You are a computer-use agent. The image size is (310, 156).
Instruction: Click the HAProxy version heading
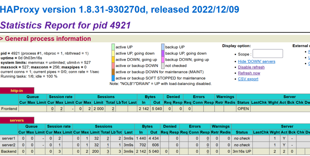coord(120,9)
